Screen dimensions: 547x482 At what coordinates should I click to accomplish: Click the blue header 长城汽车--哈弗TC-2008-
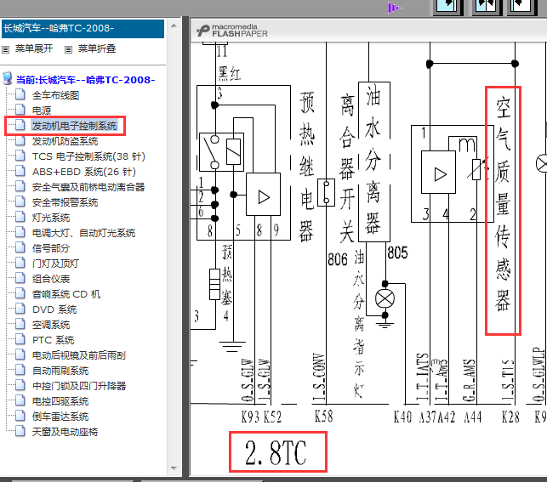pyautogui.click(x=83, y=29)
